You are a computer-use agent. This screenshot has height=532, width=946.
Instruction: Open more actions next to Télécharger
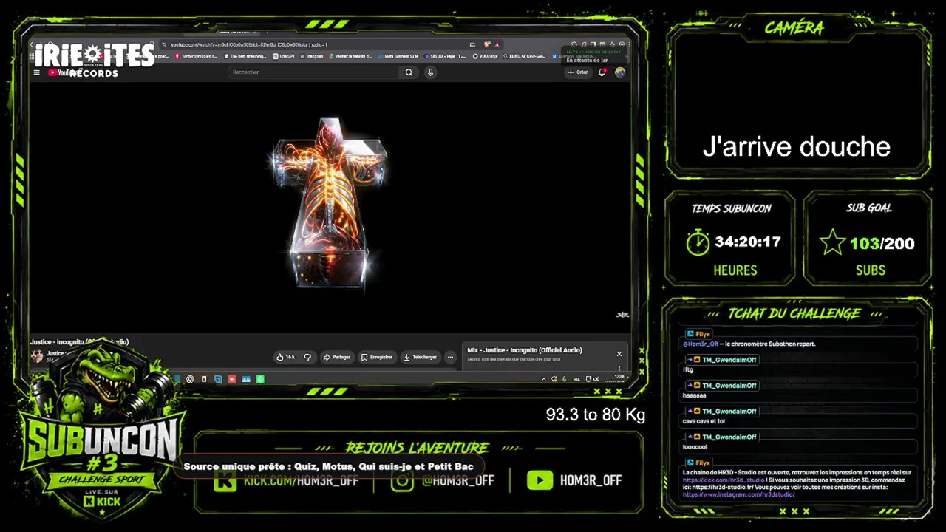[x=450, y=357]
